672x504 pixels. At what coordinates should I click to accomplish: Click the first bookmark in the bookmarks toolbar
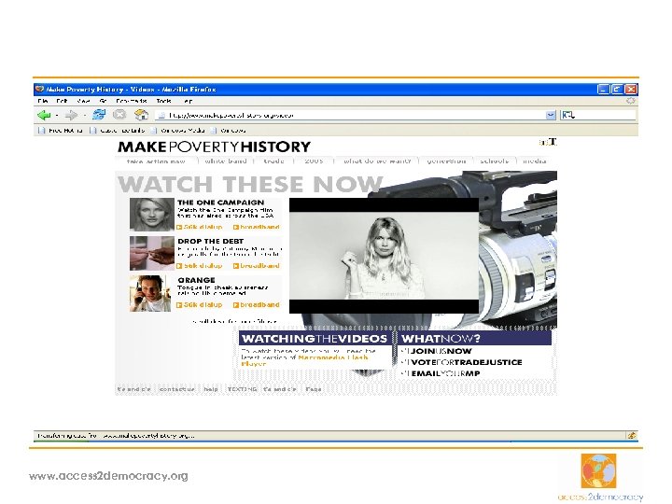point(61,131)
